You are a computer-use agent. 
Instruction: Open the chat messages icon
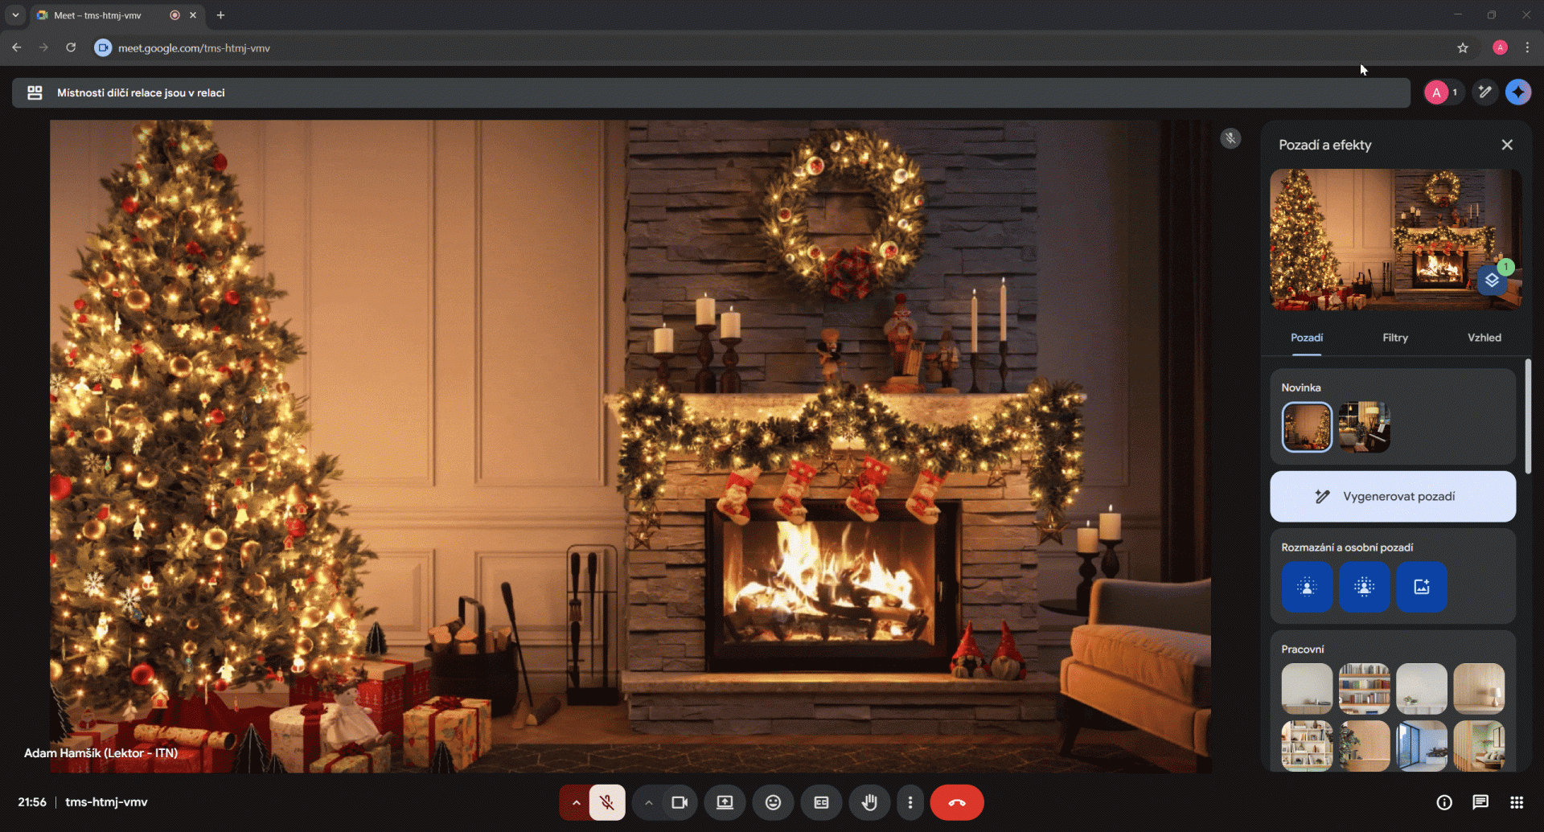point(1480,802)
